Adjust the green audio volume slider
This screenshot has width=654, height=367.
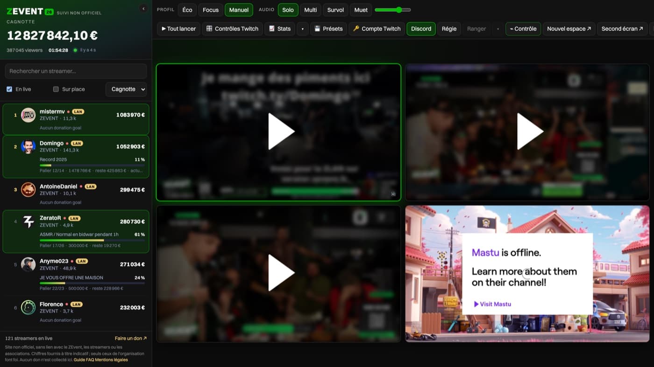point(393,10)
